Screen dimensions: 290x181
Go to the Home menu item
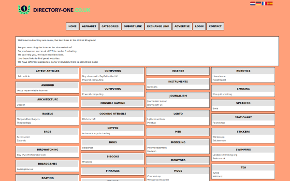[72, 26]
